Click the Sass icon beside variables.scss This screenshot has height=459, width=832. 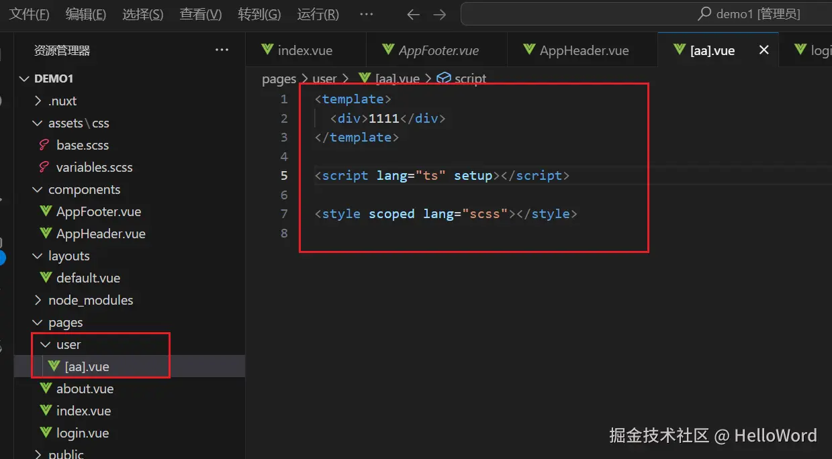pos(45,167)
